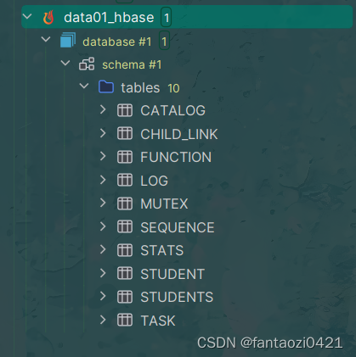Expand the SEQUENCE table columns

point(103,226)
